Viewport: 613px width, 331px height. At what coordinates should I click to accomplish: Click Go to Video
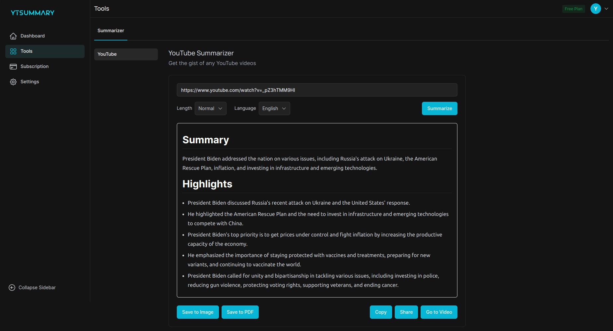tap(439, 312)
